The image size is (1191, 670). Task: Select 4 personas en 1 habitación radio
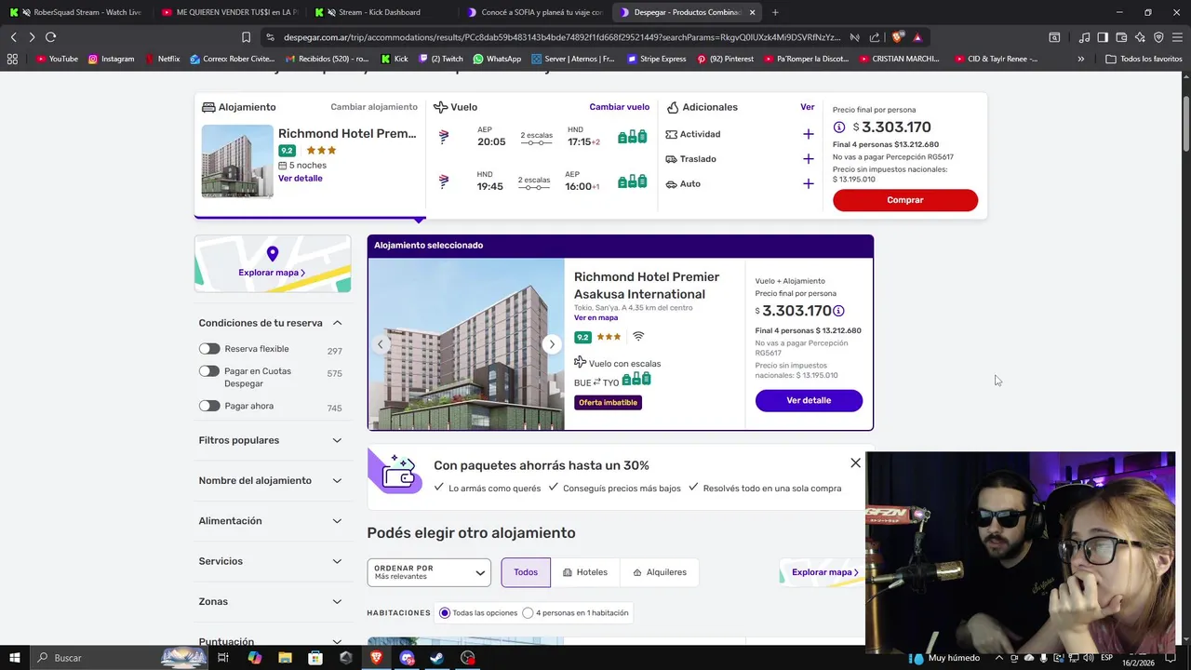coord(528,613)
